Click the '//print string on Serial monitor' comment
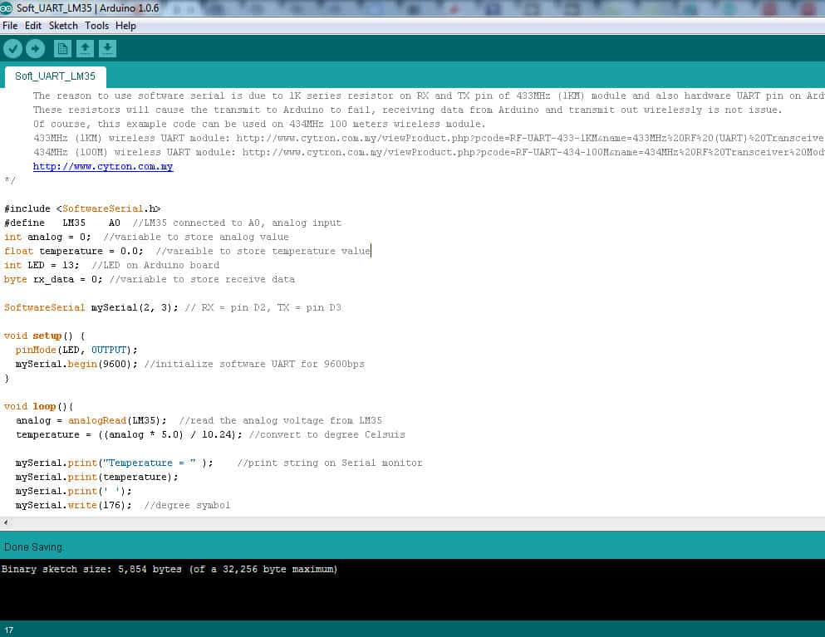Image resolution: width=825 pixels, height=637 pixels. point(330,463)
